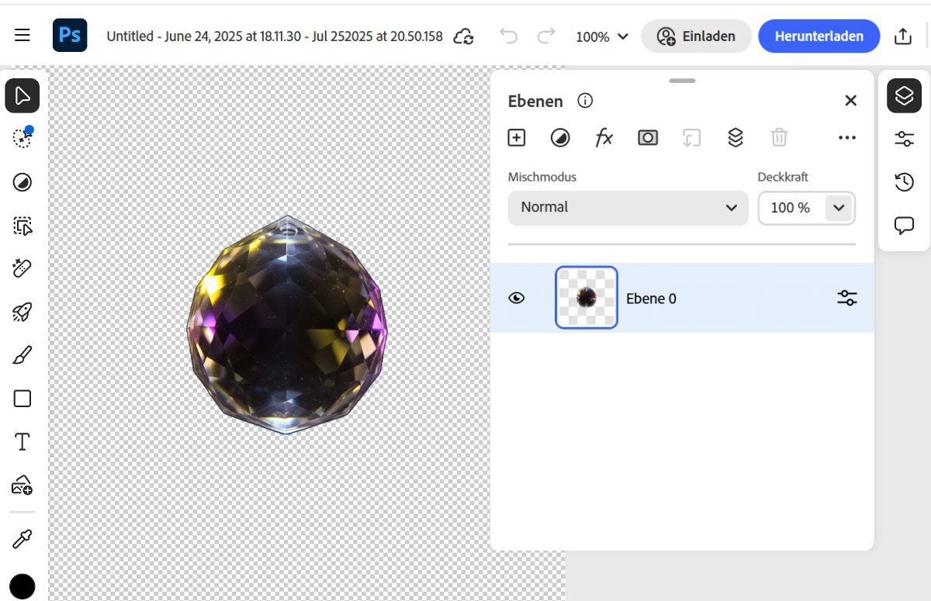Hide Ebene 0 layer with eye icon
This screenshot has width=931, height=601.
click(x=517, y=298)
